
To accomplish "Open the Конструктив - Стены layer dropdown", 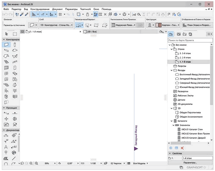I will point(56,25).
